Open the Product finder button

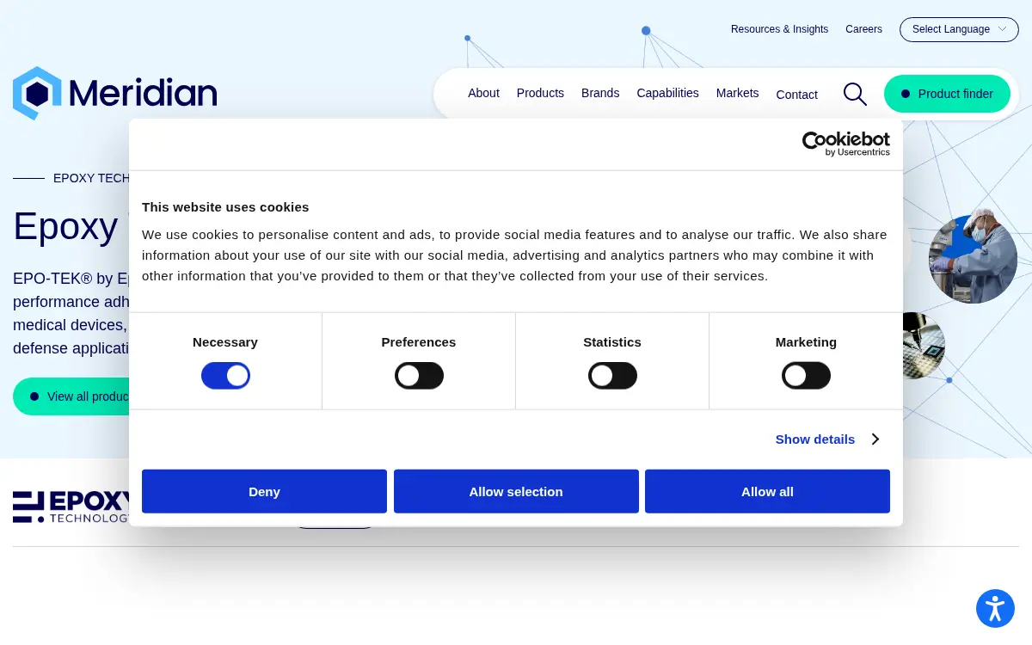click(948, 94)
